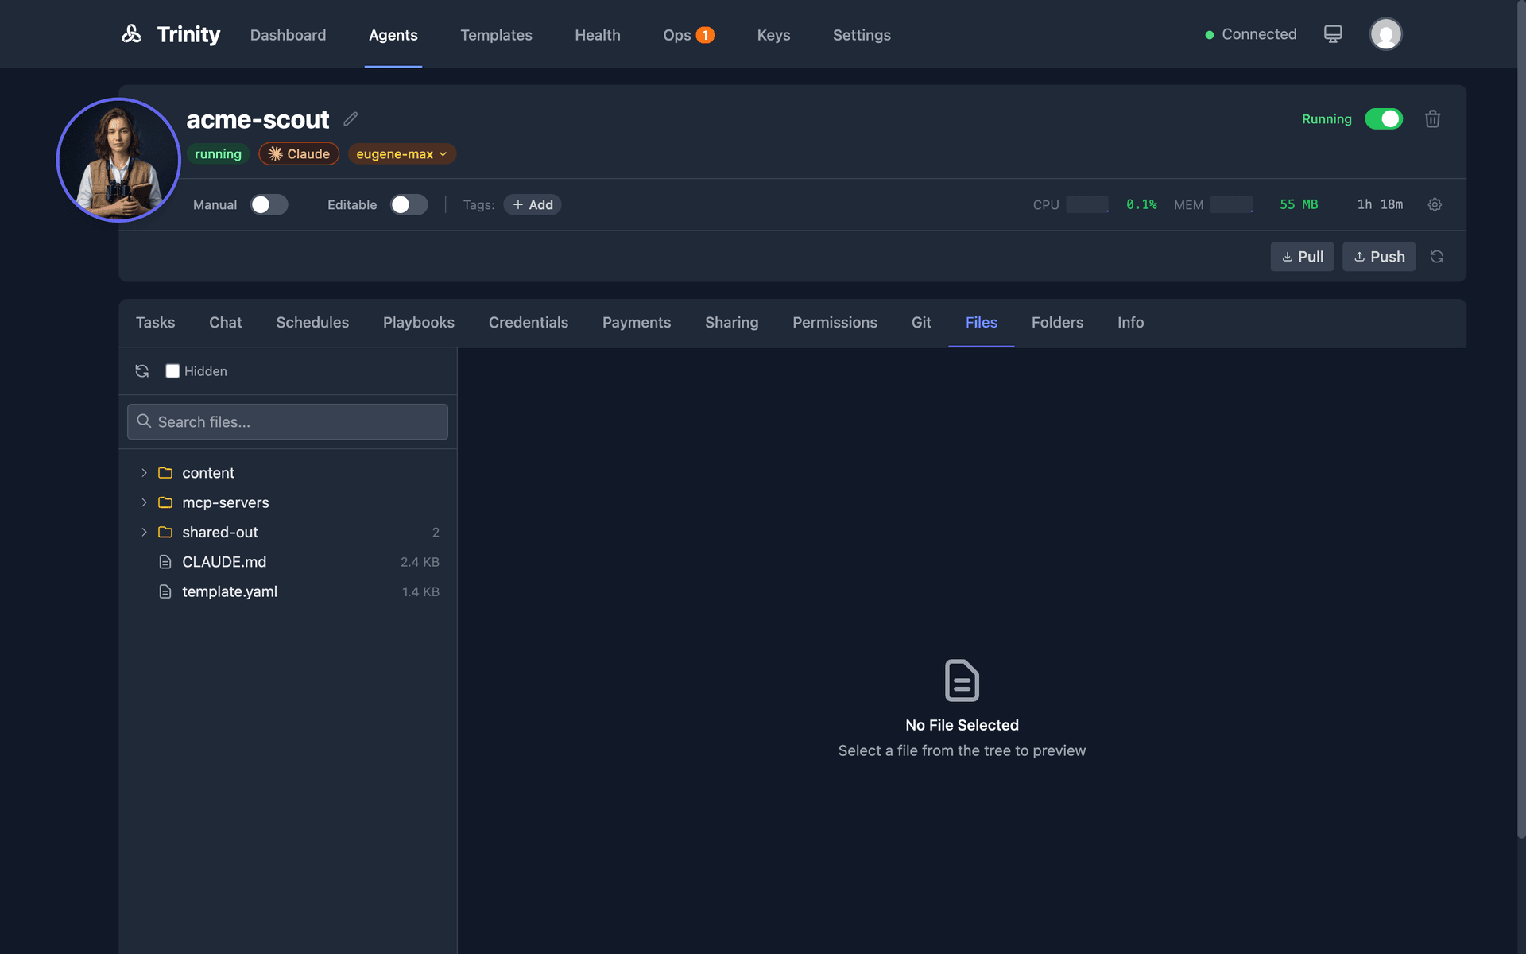Expand the content folder
The height and width of the screenshot is (954, 1526).
(x=144, y=472)
